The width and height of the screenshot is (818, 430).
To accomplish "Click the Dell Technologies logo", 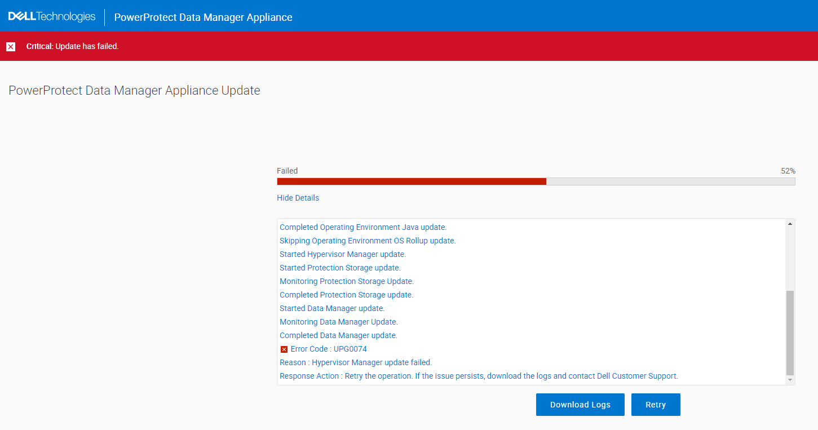I will [x=51, y=16].
